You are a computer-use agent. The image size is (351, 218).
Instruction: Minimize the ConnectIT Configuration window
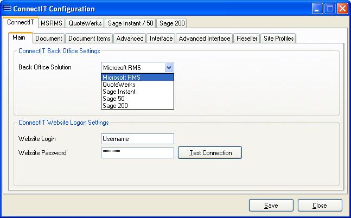tap(317, 9)
